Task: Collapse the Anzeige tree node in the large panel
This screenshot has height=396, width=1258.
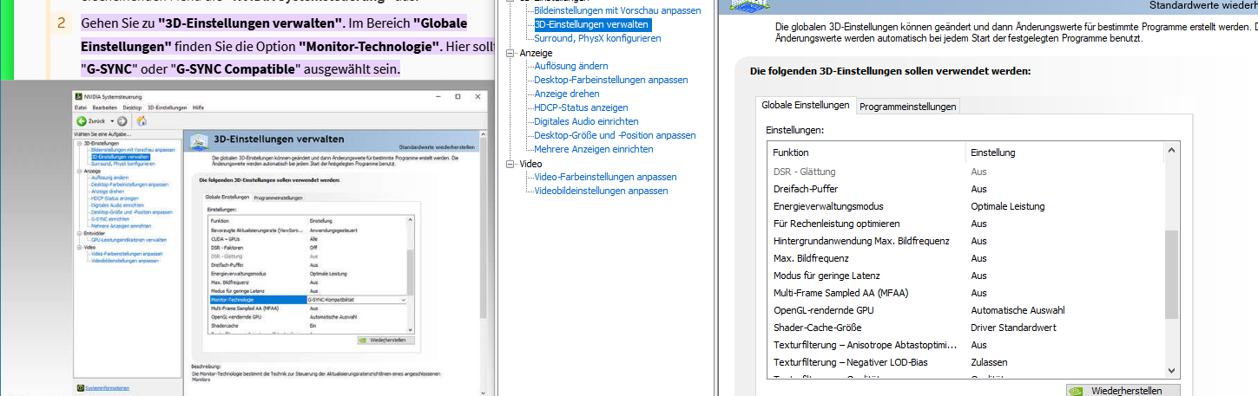Action: click(x=511, y=53)
